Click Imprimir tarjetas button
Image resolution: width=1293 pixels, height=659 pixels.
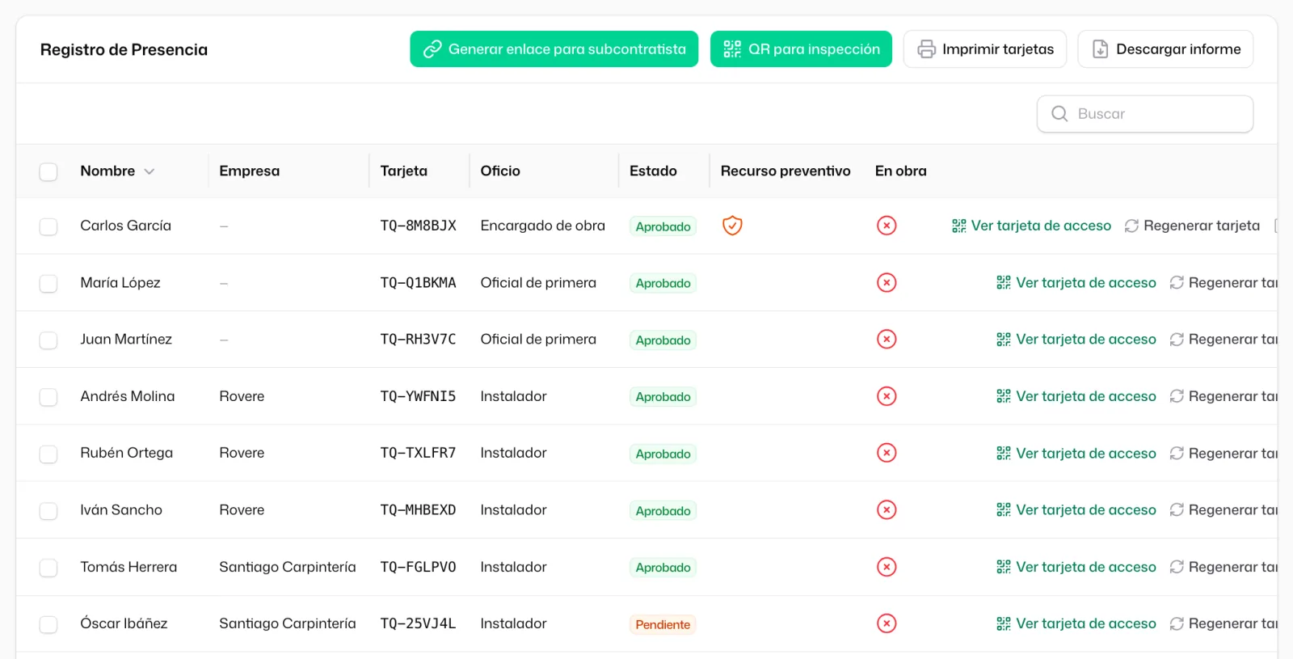click(985, 49)
